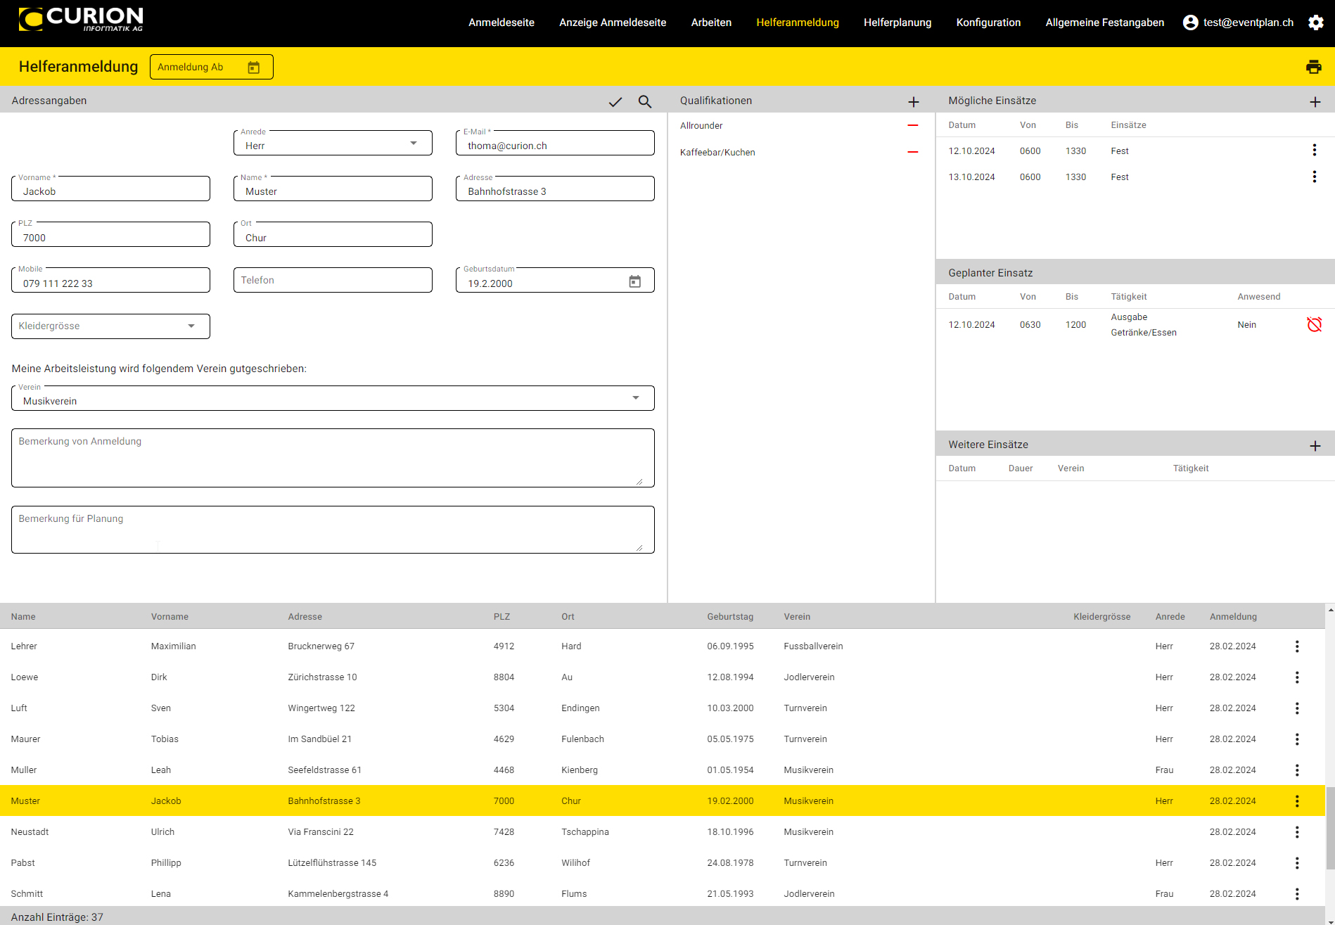Open calendar picker for Anmeldung Ab
The image size is (1335, 925).
254,68
